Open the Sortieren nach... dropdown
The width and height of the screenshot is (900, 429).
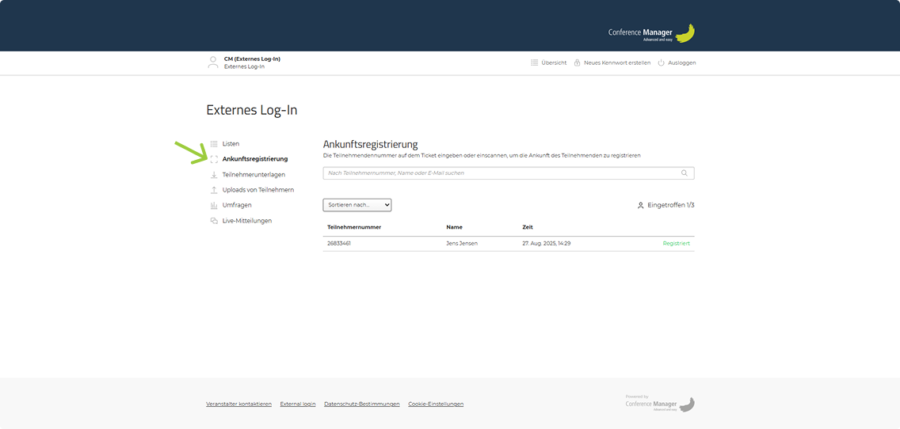(x=357, y=205)
